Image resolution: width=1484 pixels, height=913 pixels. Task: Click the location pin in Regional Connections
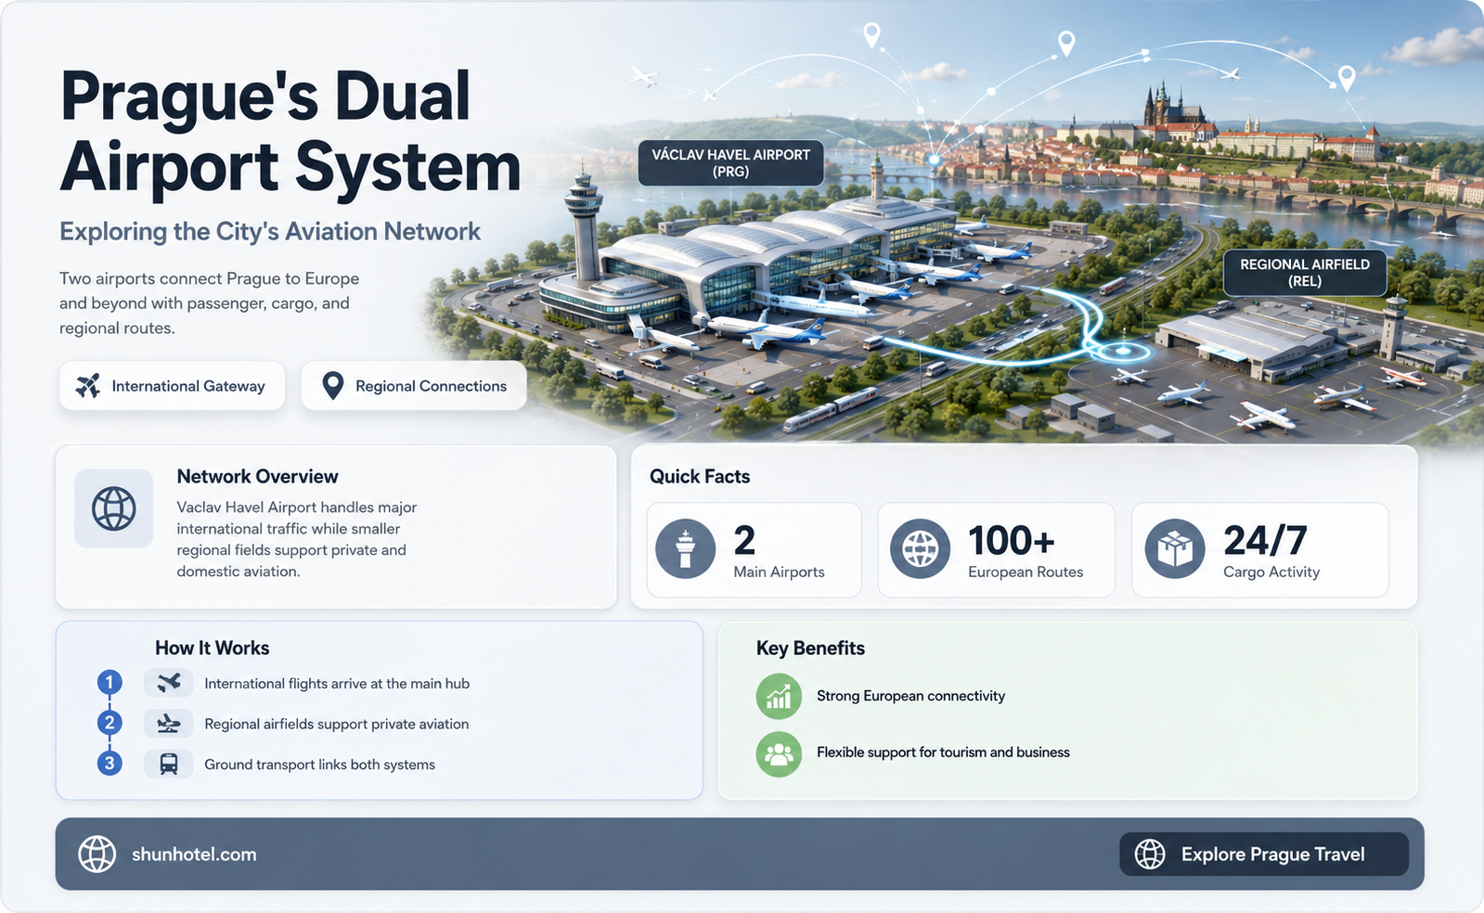point(332,386)
